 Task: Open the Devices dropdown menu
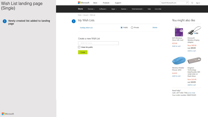click(91, 9)
